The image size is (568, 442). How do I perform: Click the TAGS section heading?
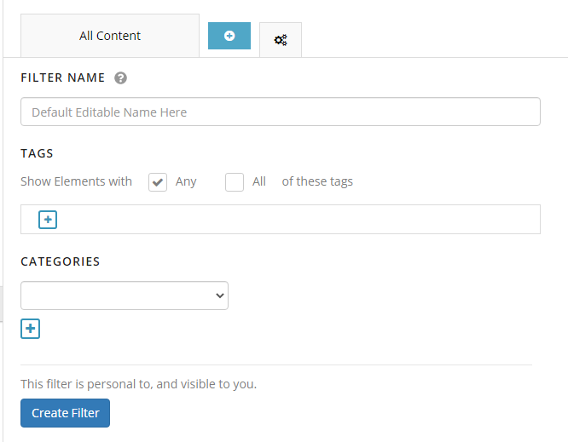[37, 153]
